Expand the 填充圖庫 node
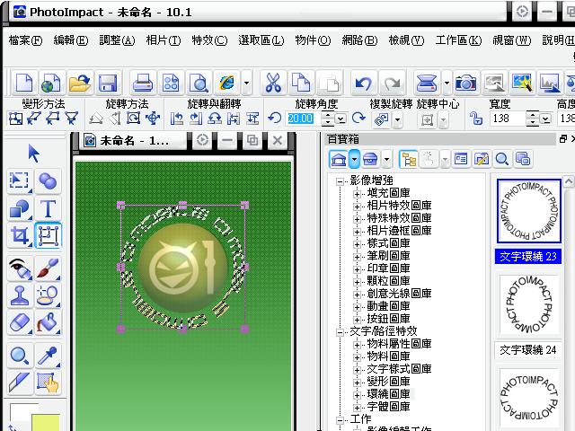Screen dimensions: 575x431 pos(357,194)
